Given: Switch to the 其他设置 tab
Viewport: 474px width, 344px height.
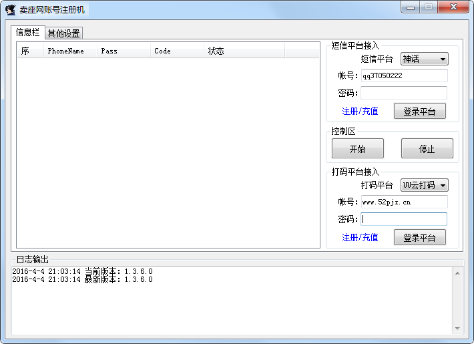Looking at the screenshot, I should (63, 33).
